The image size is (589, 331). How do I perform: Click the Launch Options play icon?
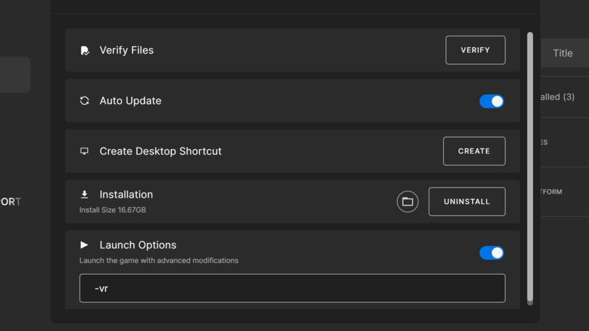click(84, 245)
